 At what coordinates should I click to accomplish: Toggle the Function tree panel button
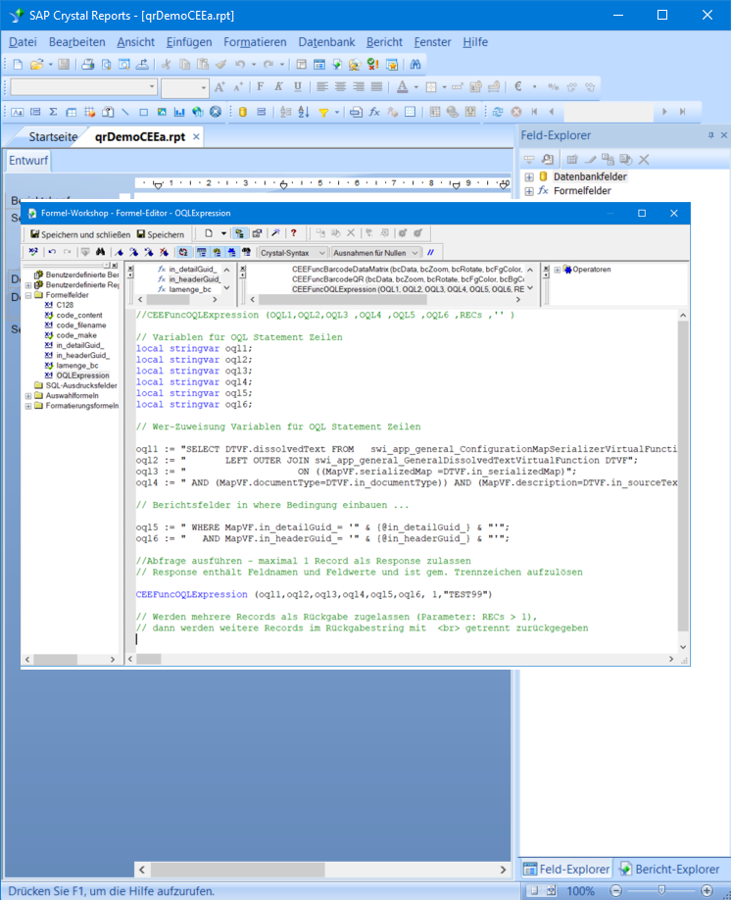pos(217,252)
